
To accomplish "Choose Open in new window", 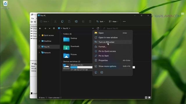I will tap(112, 38).
